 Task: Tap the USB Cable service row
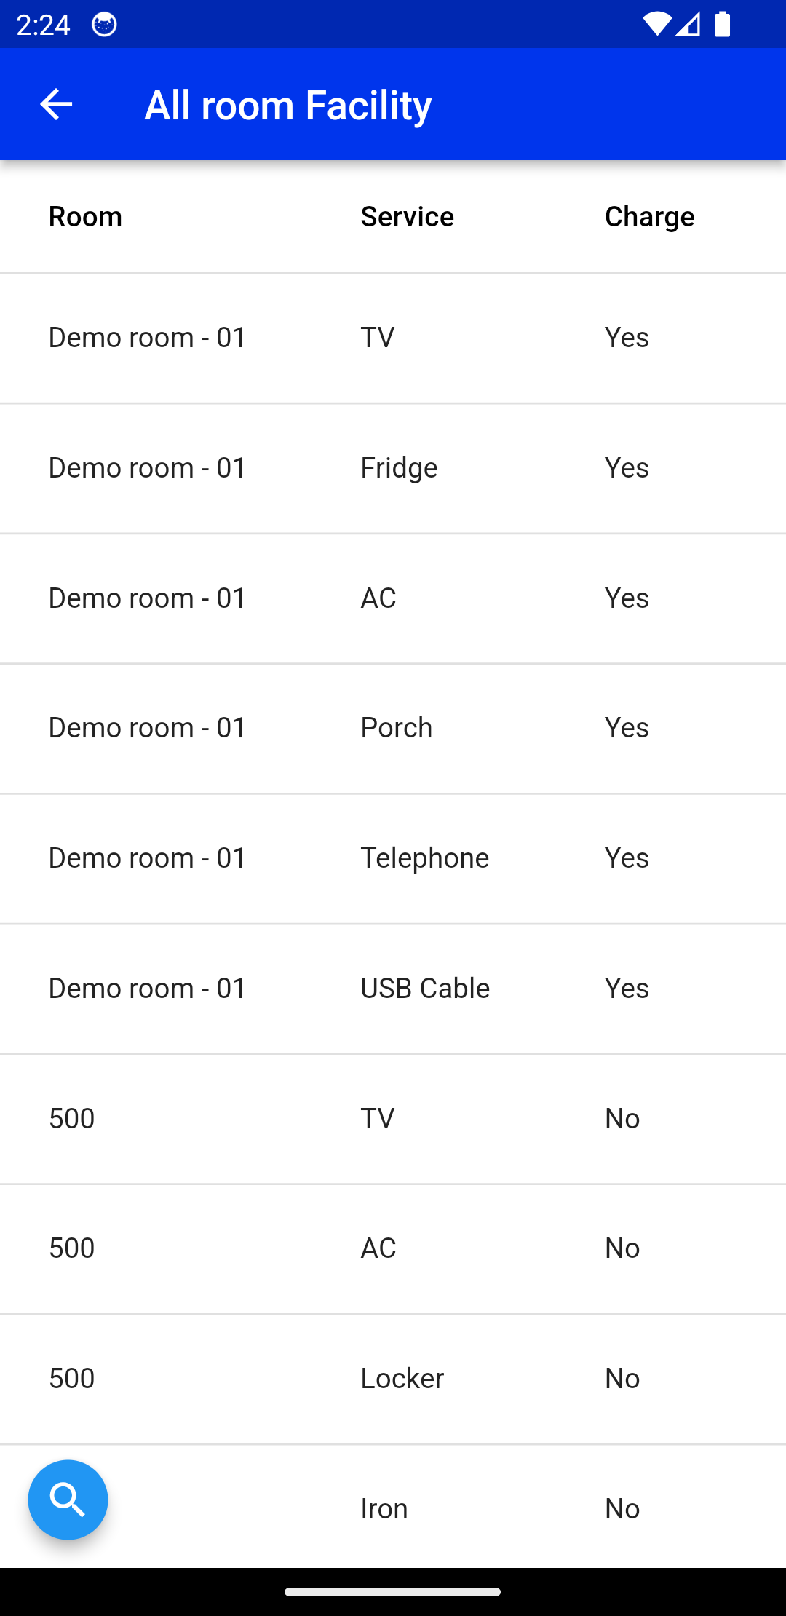pos(393,989)
